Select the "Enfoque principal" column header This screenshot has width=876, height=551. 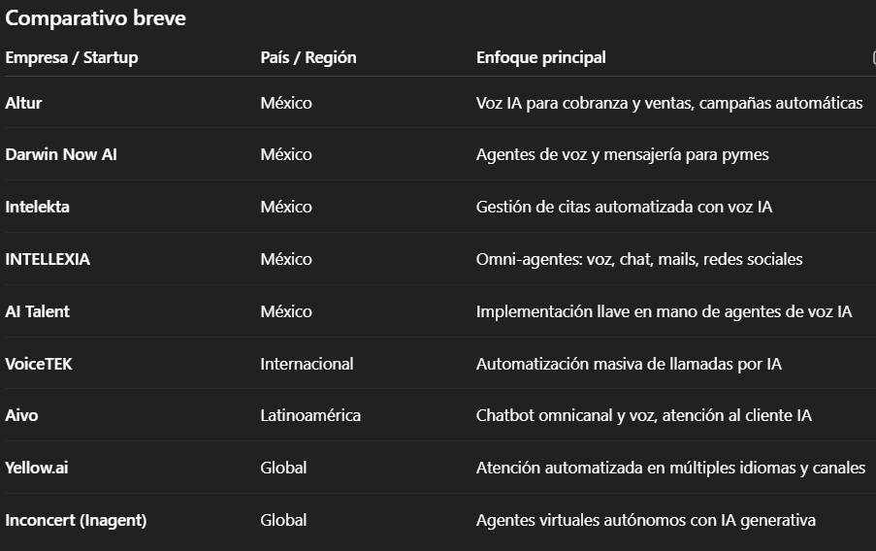pos(540,57)
